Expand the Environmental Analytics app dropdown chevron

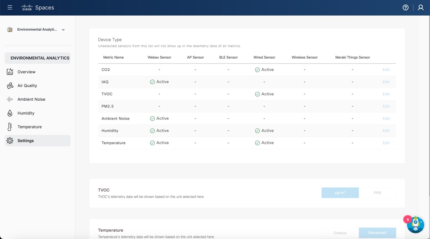click(63, 30)
